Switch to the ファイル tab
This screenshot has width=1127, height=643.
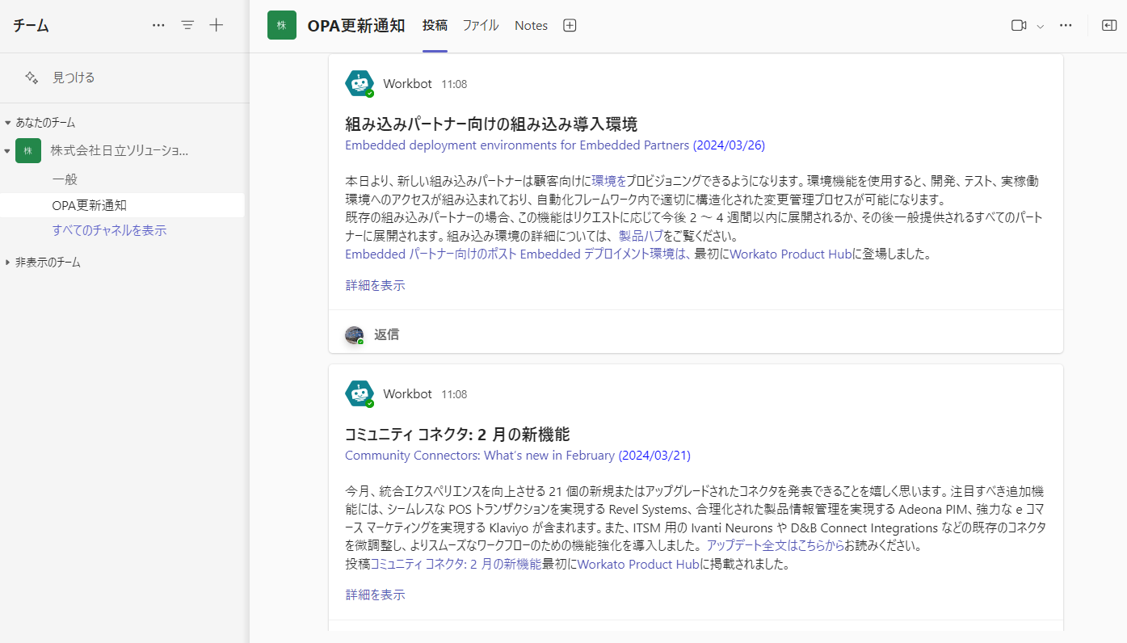pyautogui.click(x=481, y=25)
